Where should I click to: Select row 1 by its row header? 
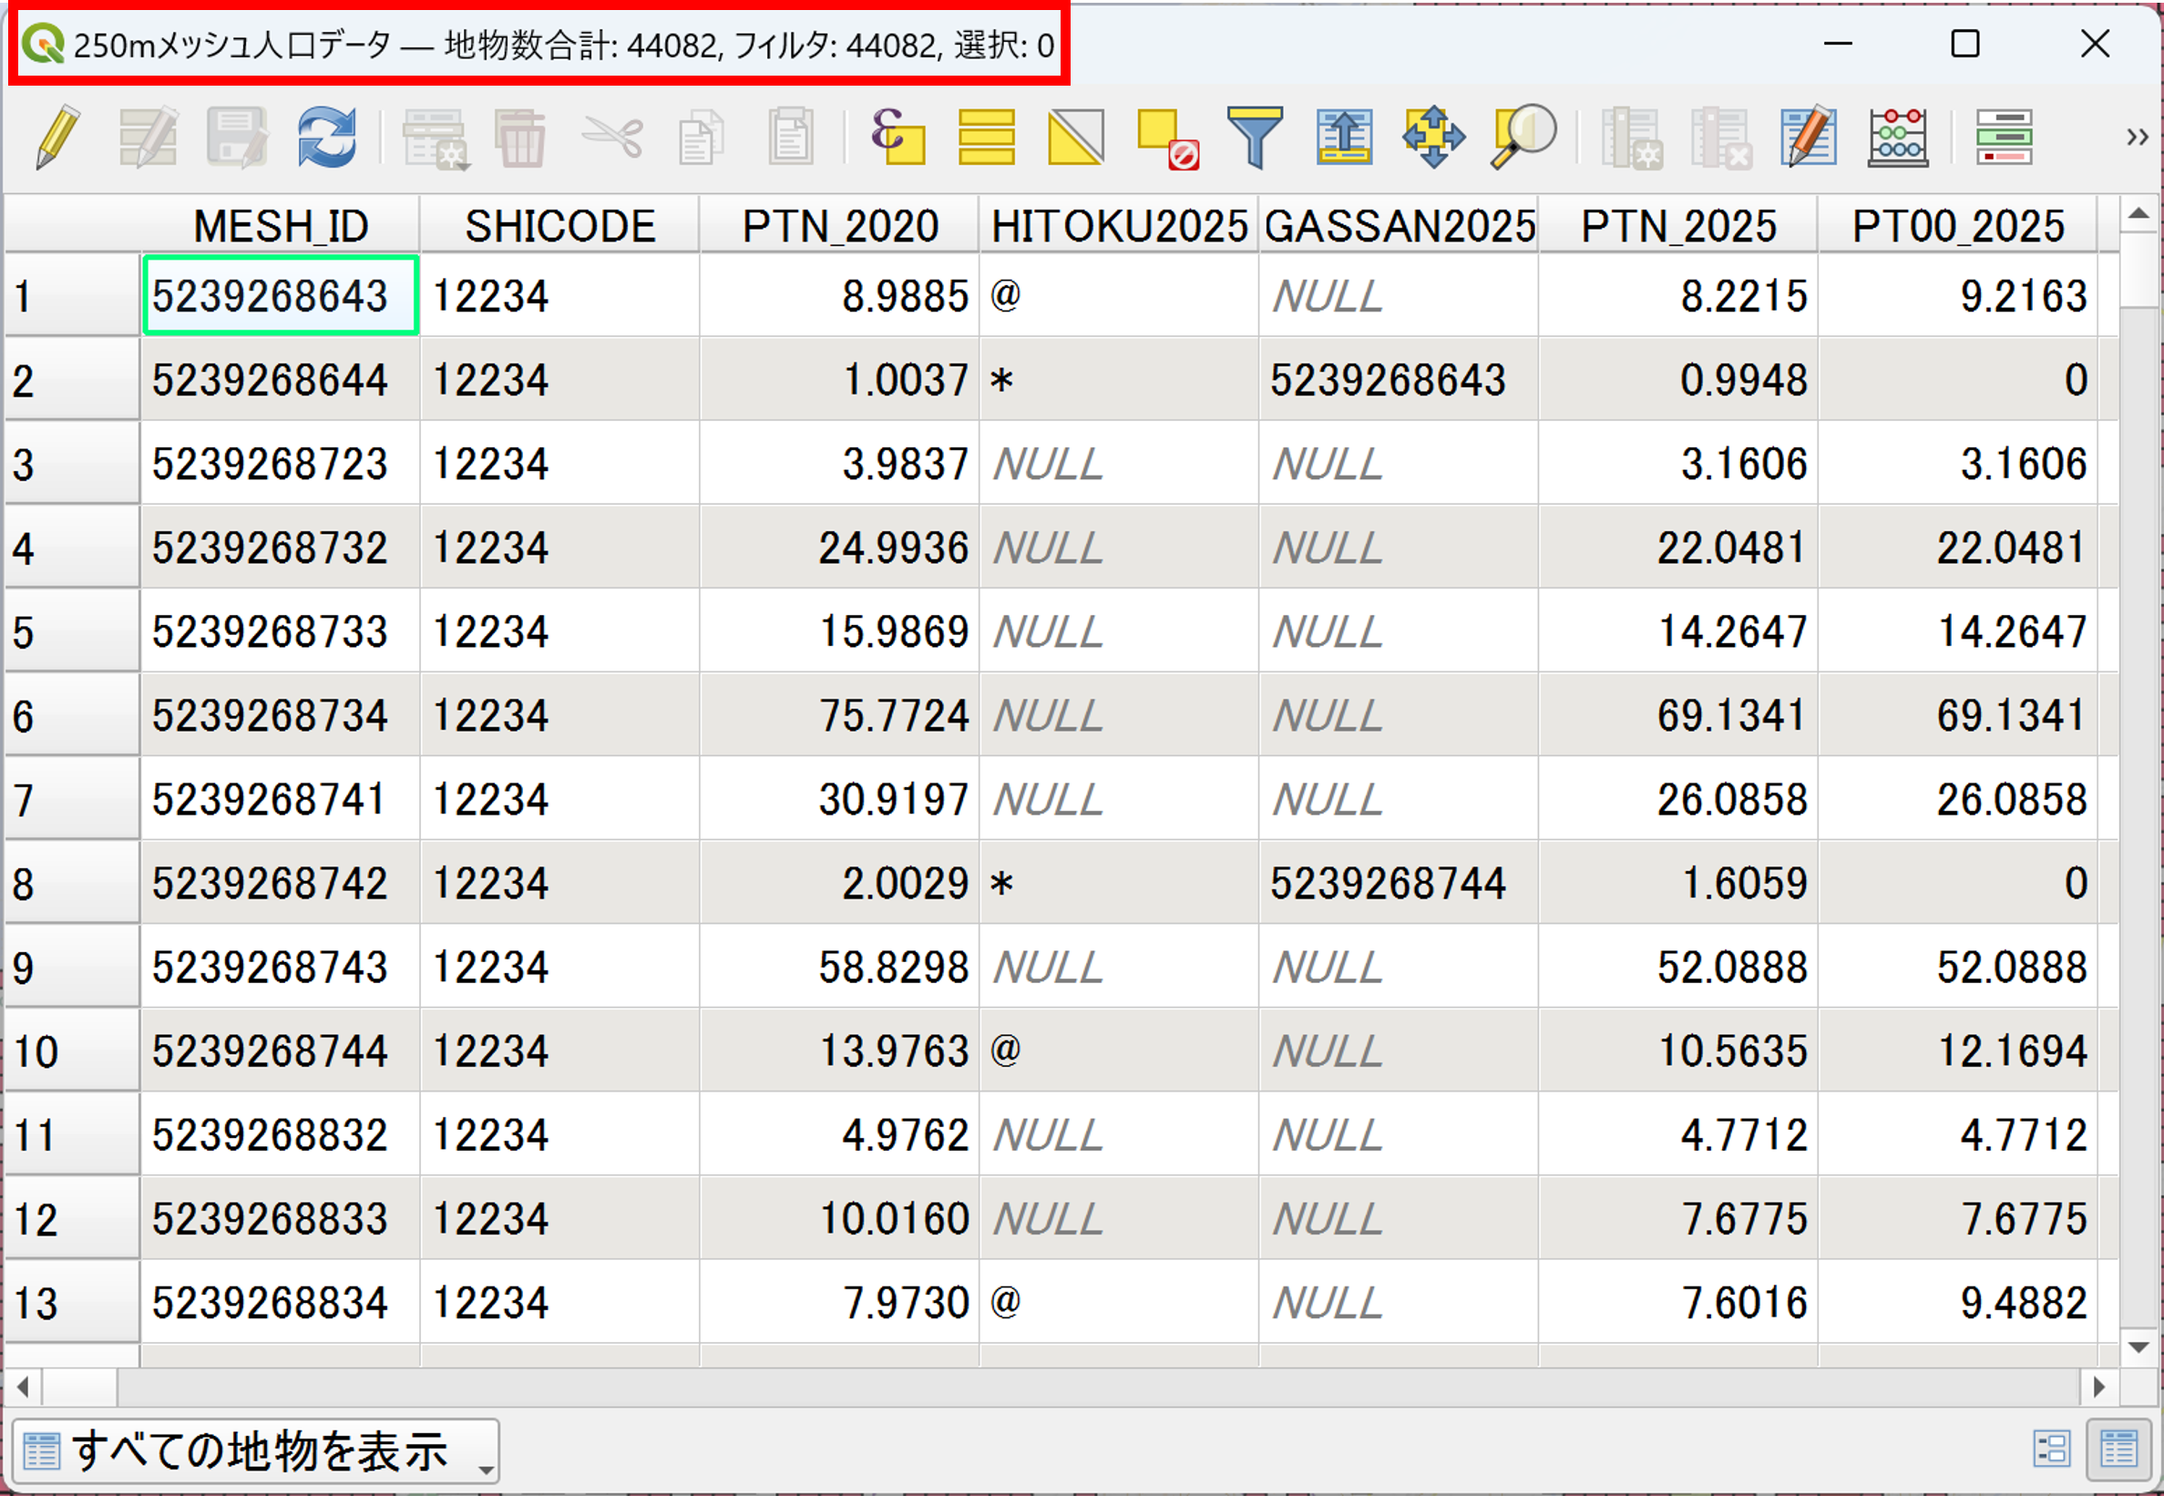tap(72, 296)
